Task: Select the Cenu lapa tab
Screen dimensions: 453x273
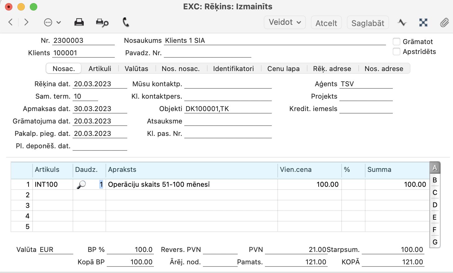Action: coord(283,69)
